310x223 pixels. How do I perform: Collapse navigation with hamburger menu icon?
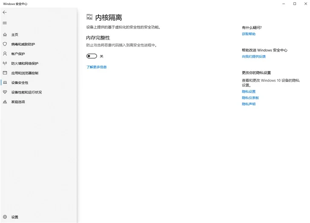pos(5,23)
